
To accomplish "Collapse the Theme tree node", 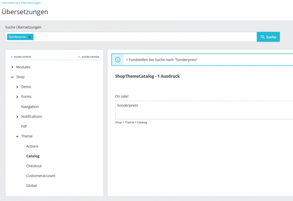I will [x=17, y=136].
